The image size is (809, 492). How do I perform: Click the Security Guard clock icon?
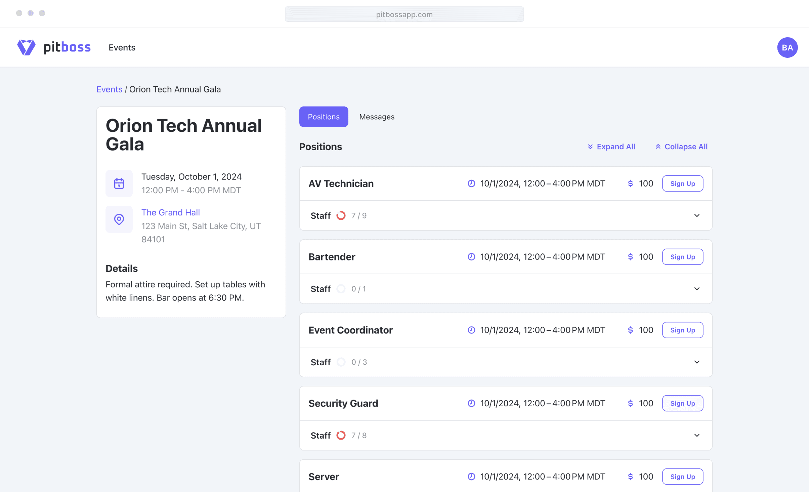[x=471, y=403]
